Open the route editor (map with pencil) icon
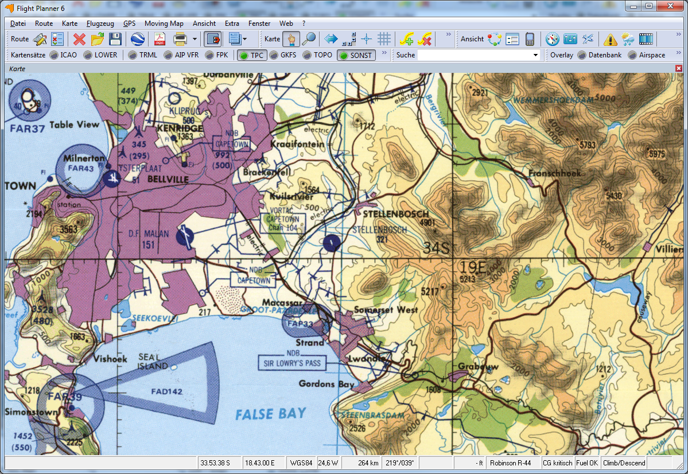Image resolution: width=688 pixels, height=474 pixels. (x=40, y=39)
